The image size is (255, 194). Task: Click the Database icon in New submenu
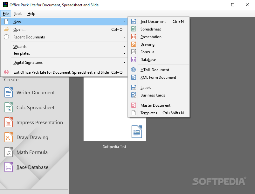134,60
